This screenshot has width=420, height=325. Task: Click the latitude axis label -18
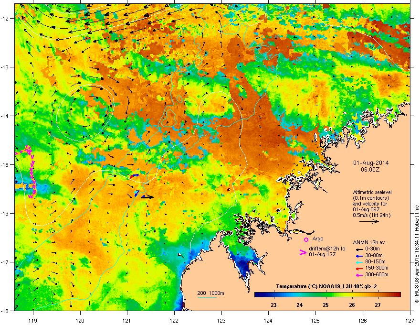coord(5,311)
